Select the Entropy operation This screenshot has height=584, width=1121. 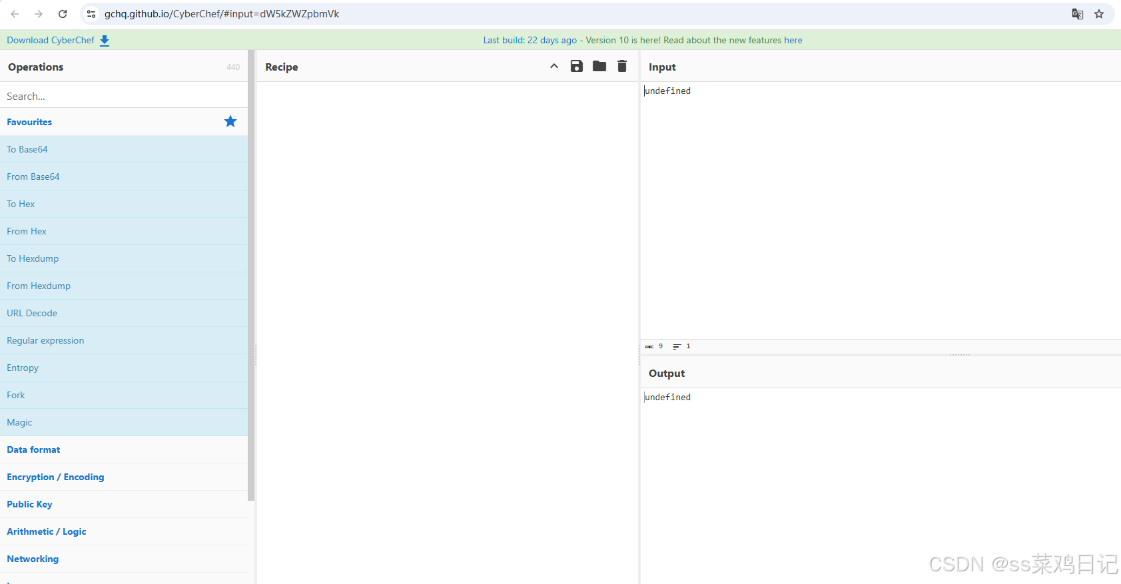click(x=124, y=368)
